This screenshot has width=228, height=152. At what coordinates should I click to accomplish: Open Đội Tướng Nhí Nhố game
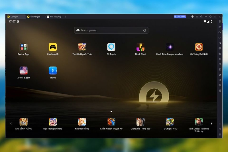[x=53, y=122]
